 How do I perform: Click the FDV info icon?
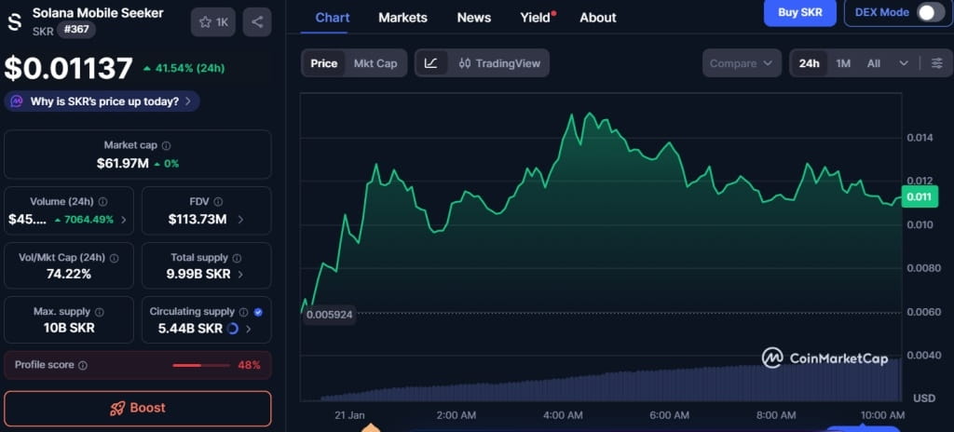218,201
